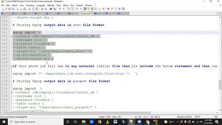Image resolution: width=222 pixels, height=125 pixels.
Task: Toggle INS insert mode in the status bar
Action: tap(216, 117)
